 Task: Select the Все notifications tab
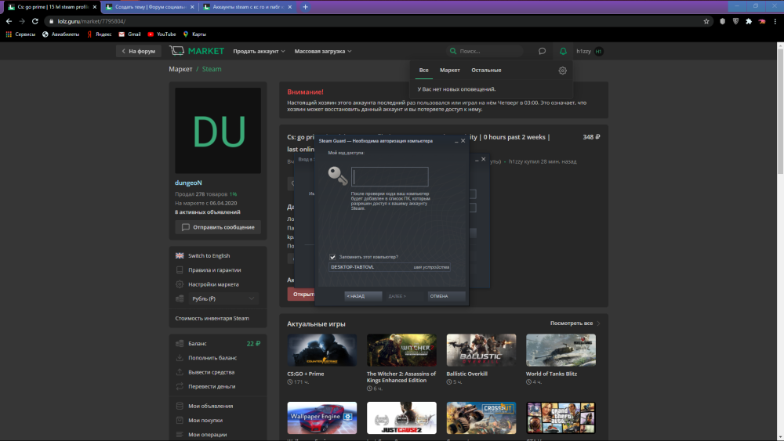pos(423,70)
